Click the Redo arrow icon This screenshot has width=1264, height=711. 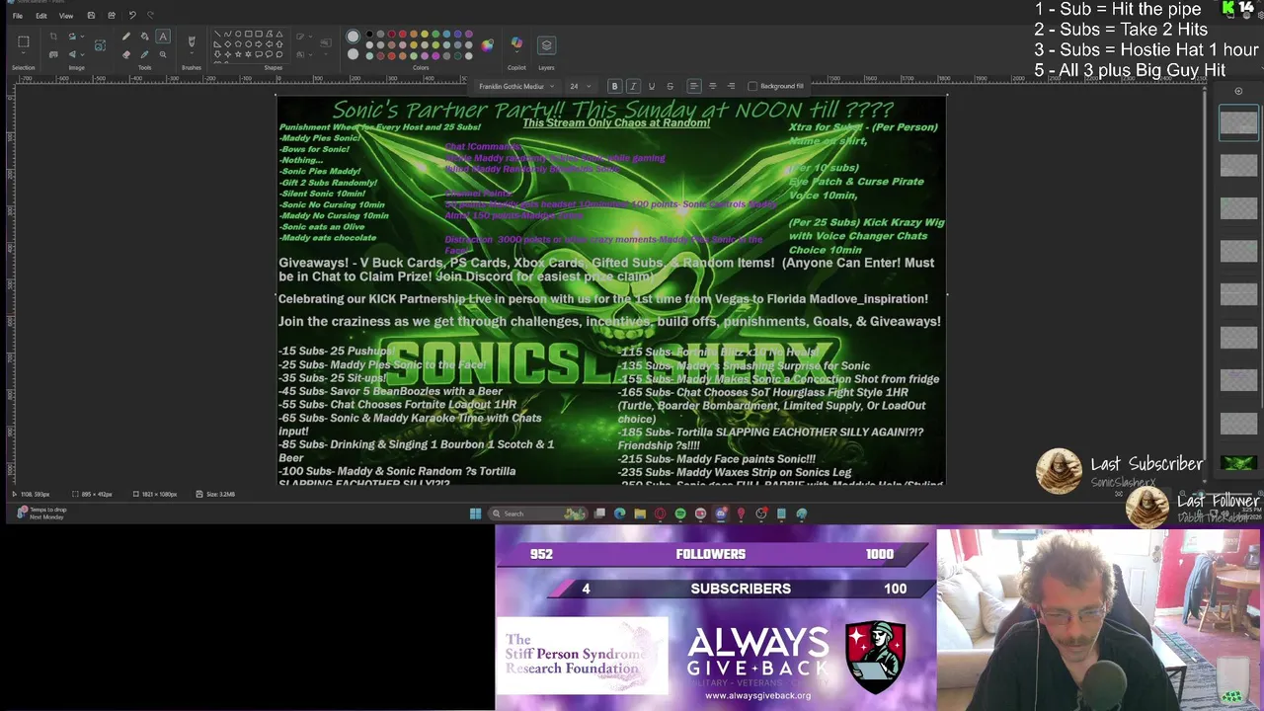(150, 15)
